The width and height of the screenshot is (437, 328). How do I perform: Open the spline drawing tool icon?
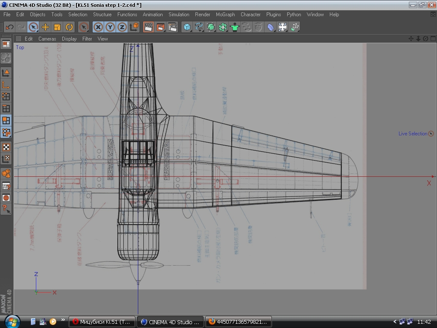(x=199, y=27)
